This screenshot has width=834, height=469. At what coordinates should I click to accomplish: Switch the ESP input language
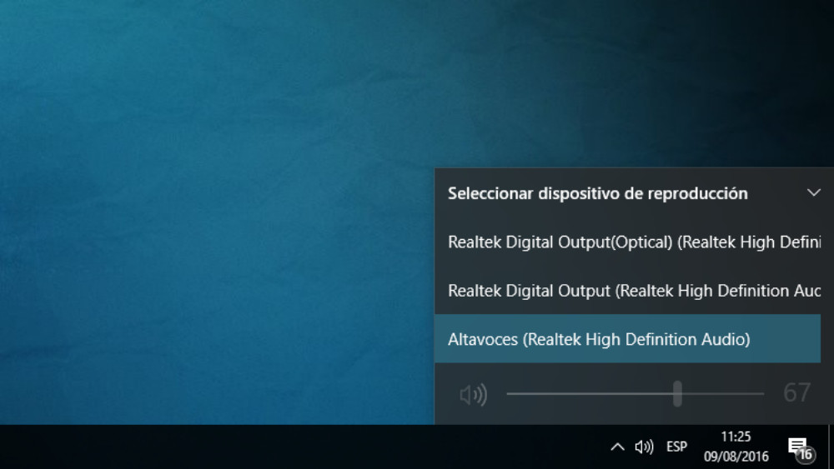(x=676, y=447)
